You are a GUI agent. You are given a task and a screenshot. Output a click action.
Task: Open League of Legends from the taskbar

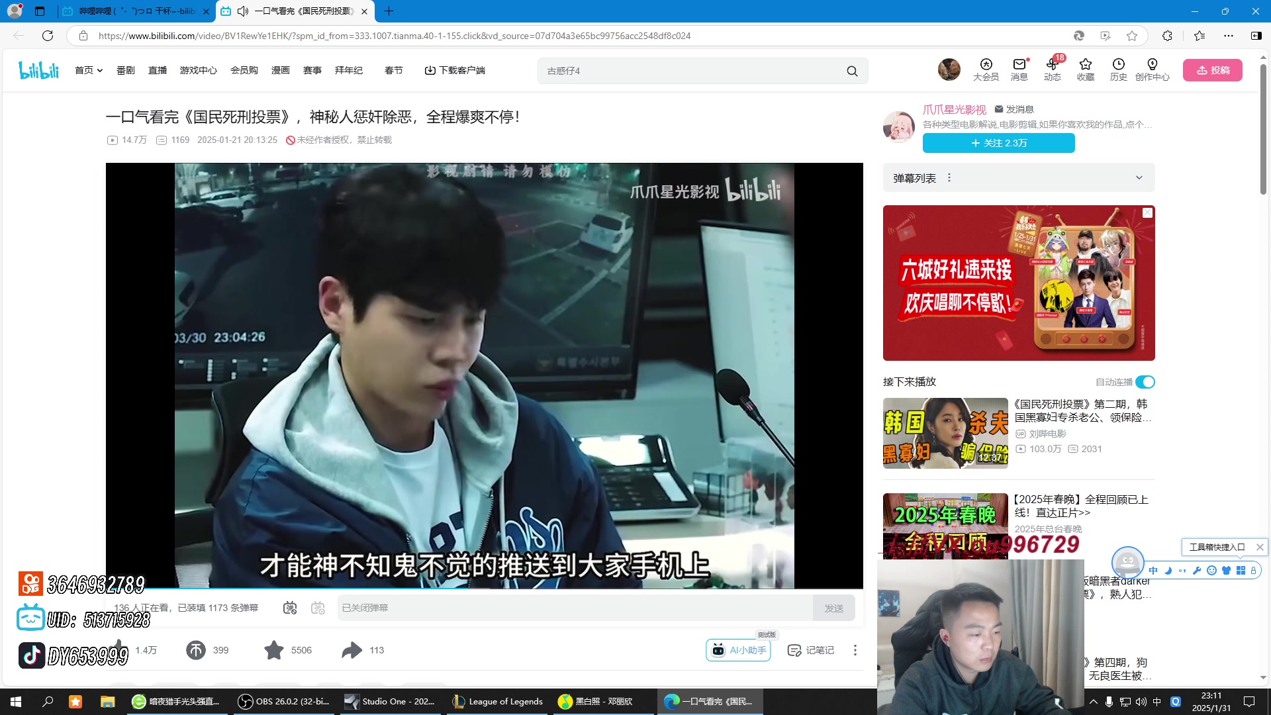[498, 702]
